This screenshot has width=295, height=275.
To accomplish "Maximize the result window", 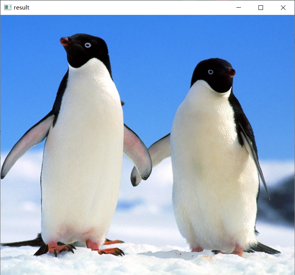I will pos(261,8).
